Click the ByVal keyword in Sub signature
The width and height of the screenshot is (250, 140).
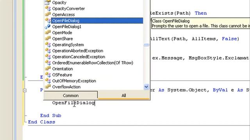[220, 90]
